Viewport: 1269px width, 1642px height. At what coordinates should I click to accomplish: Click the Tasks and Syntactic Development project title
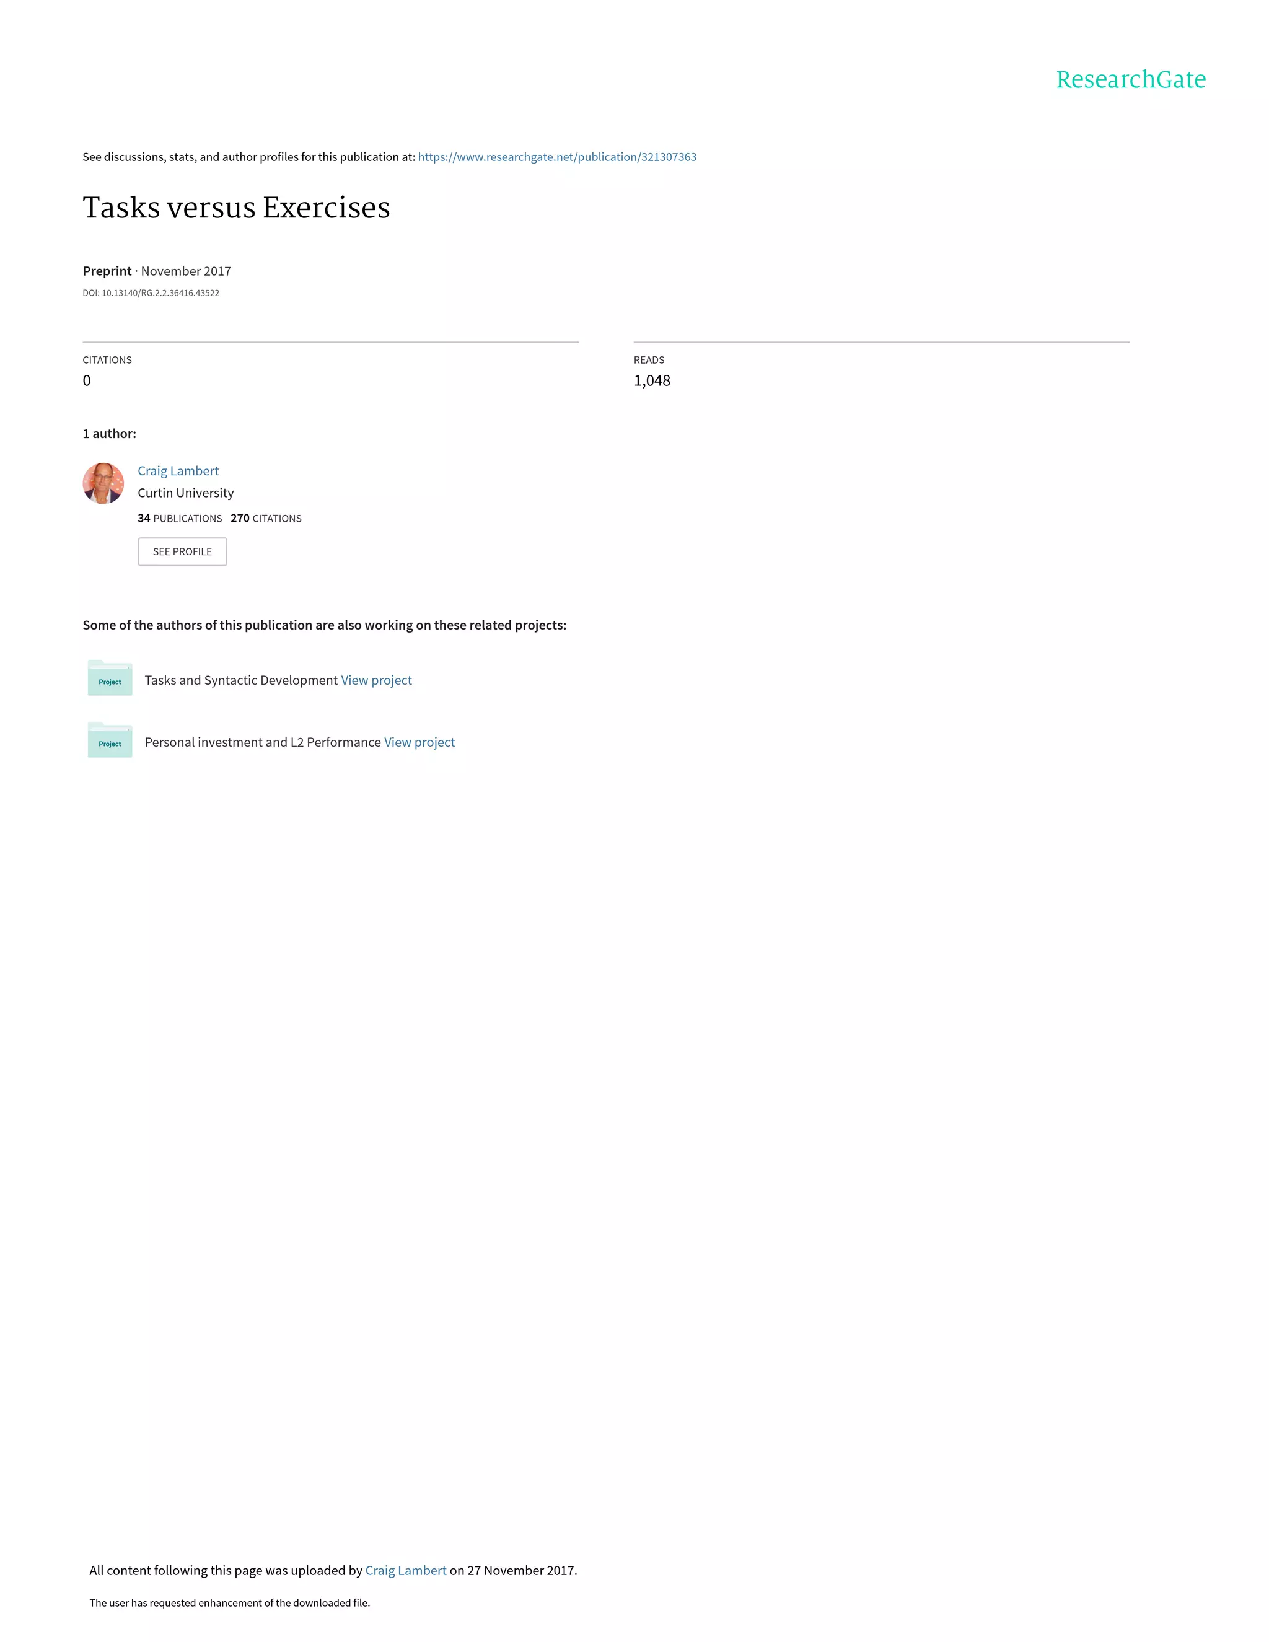pyautogui.click(x=241, y=680)
